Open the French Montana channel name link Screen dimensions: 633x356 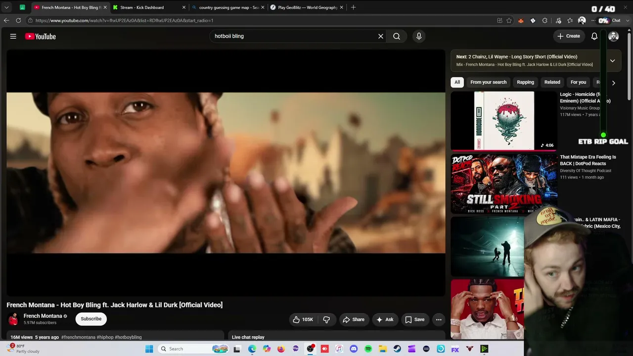pos(43,316)
